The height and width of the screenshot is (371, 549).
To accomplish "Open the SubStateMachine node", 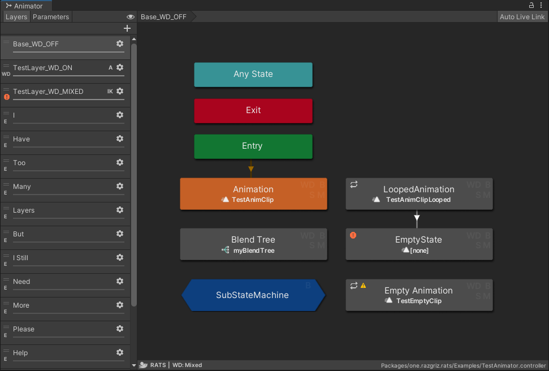I will coord(253,295).
